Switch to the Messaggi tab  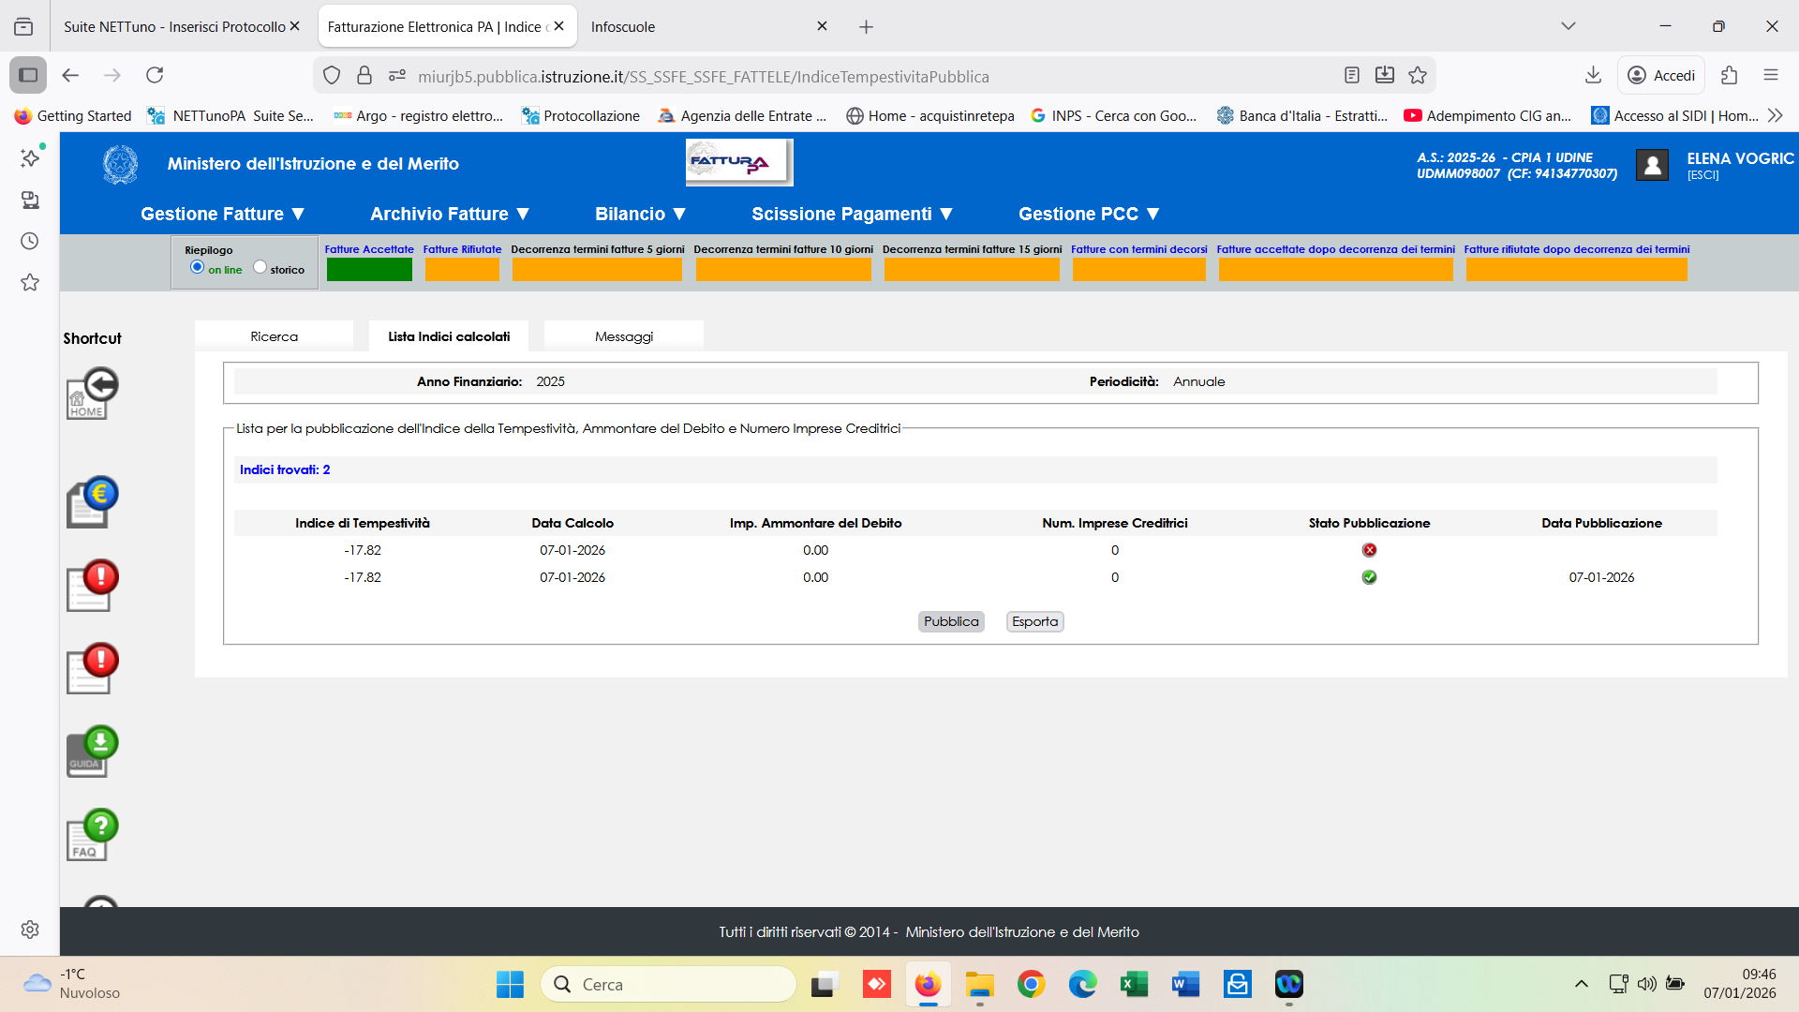tap(623, 336)
